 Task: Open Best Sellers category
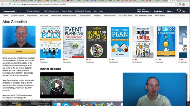44,16
